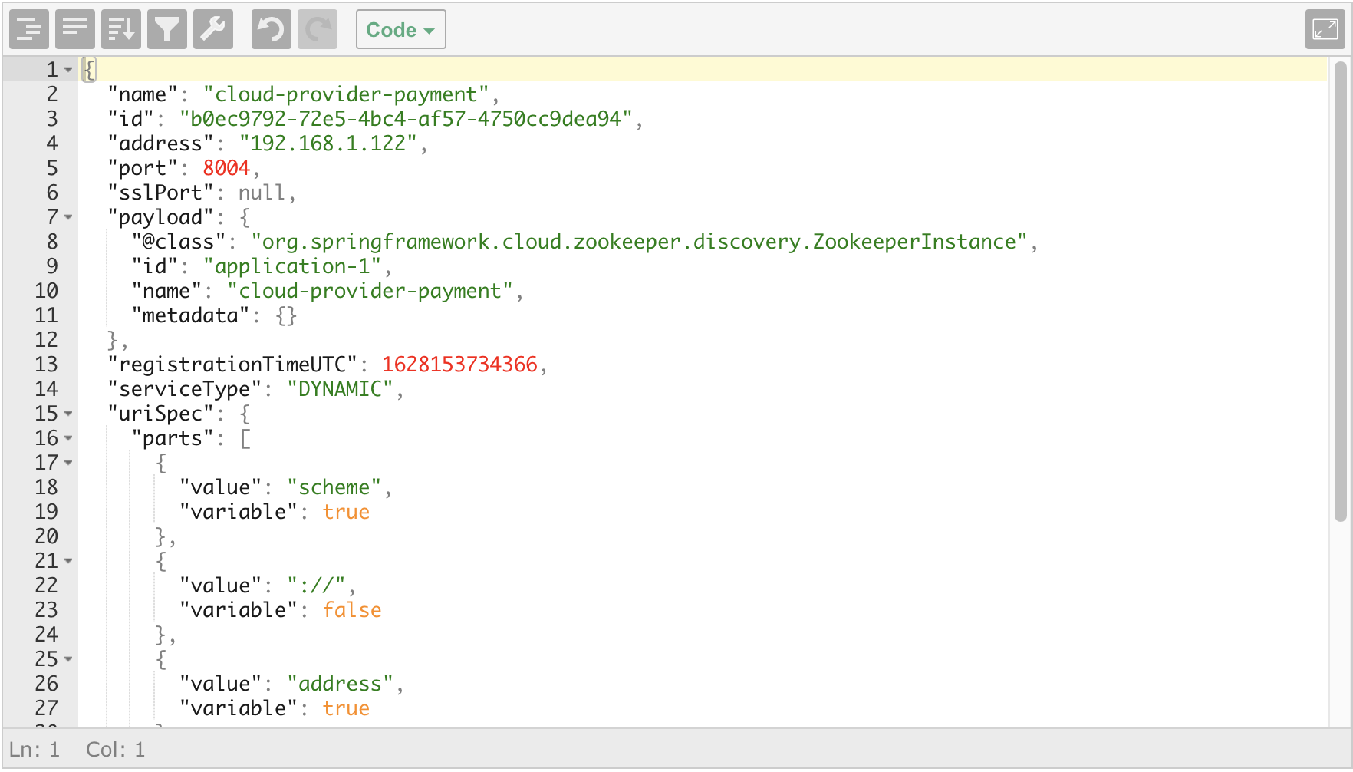Toggle fullscreen editor mode
Screen dimensions: 1353x772
[x=1325, y=30]
